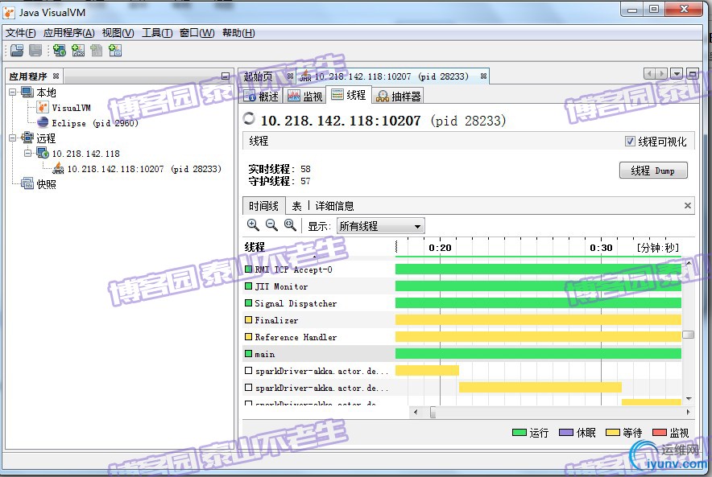Viewport: 712px width, 477px height.
Task: Close the 10.218.142.118:10207 document tab
Action: point(483,76)
